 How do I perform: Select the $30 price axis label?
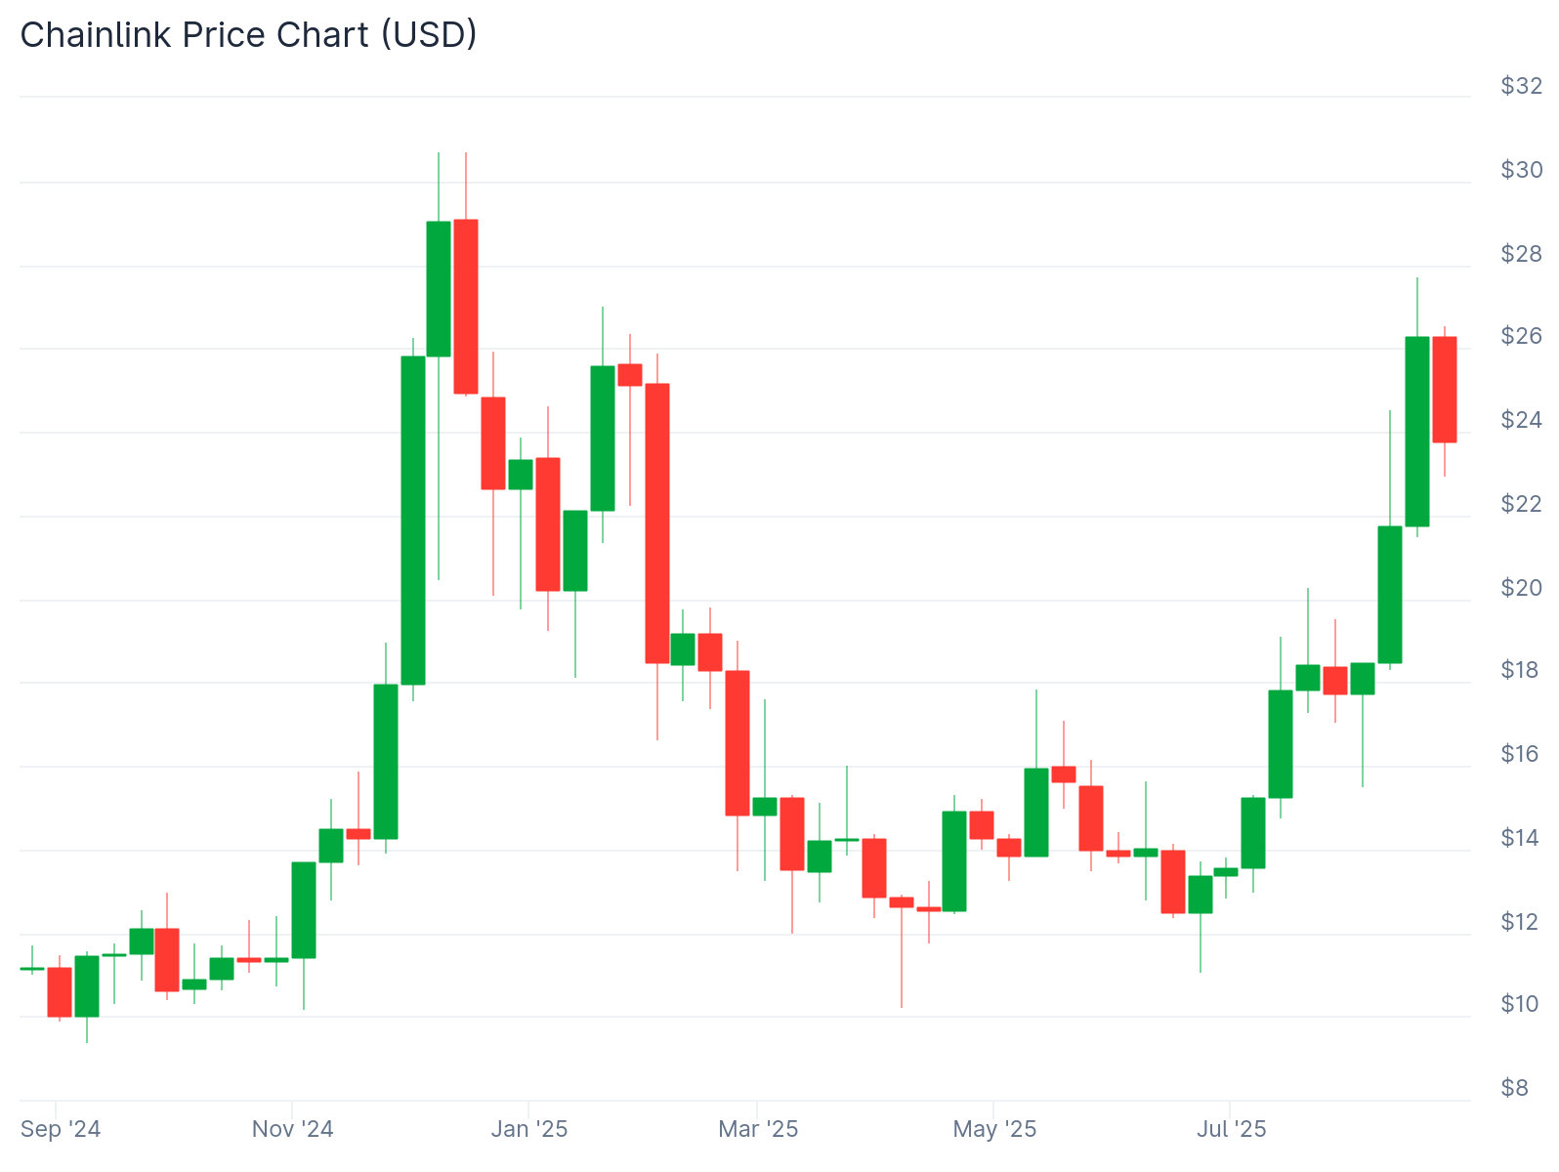[1521, 170]
